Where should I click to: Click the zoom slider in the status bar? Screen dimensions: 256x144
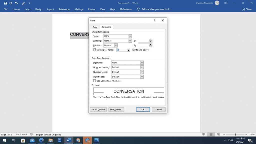click(235, 134)
